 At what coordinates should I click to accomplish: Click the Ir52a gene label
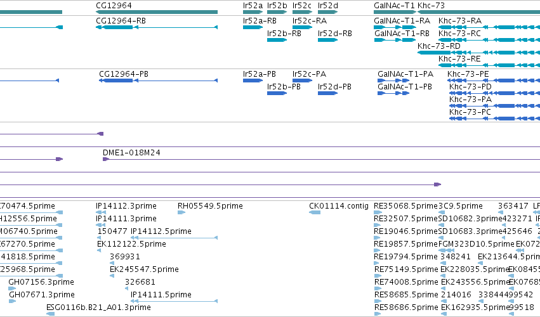click(253, 6)
